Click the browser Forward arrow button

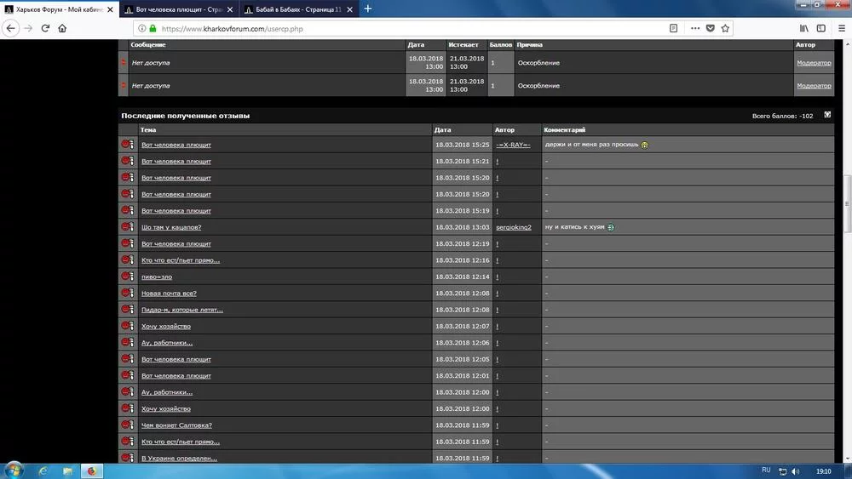(29, 28)
